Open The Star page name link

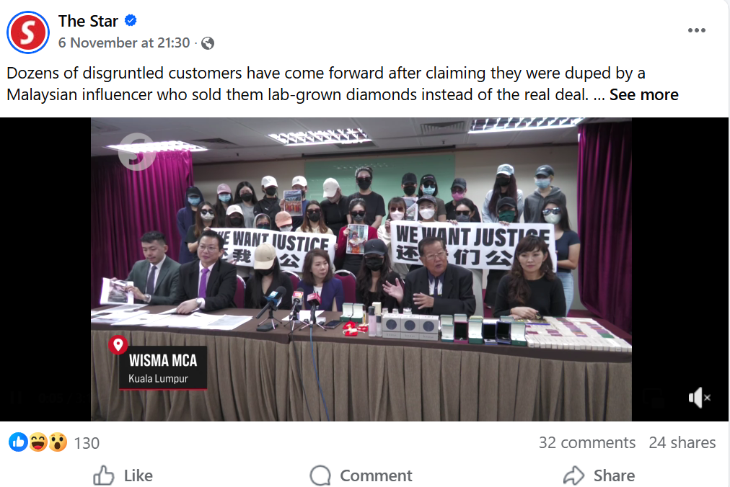coord(88,21)
